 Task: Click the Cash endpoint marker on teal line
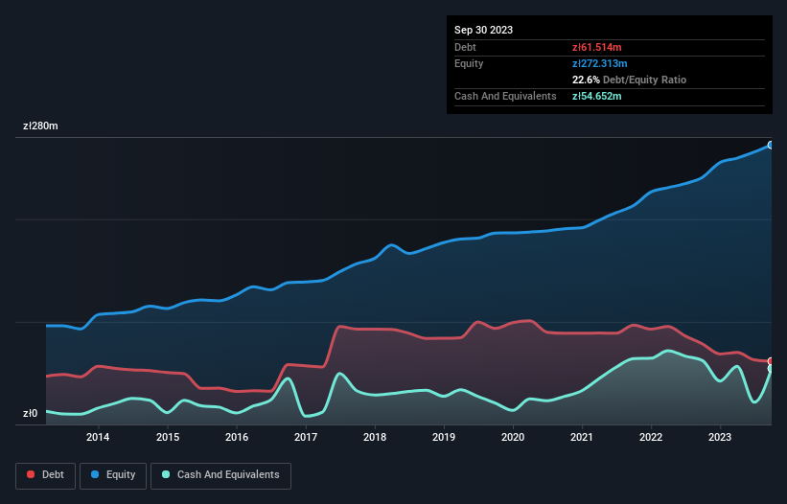(x=771, y=369)
